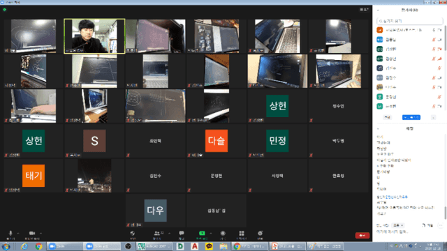Toggle fourth participant's muted microphone icon
The image size is (447, 251).
(434, 59)
